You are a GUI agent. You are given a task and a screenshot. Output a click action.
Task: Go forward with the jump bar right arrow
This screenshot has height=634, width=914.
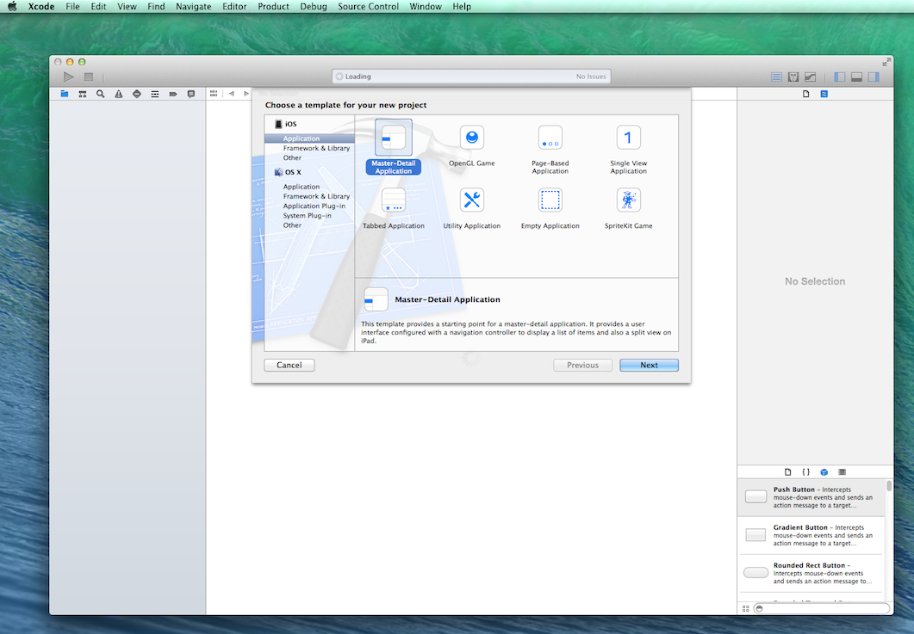coord(246,93)
